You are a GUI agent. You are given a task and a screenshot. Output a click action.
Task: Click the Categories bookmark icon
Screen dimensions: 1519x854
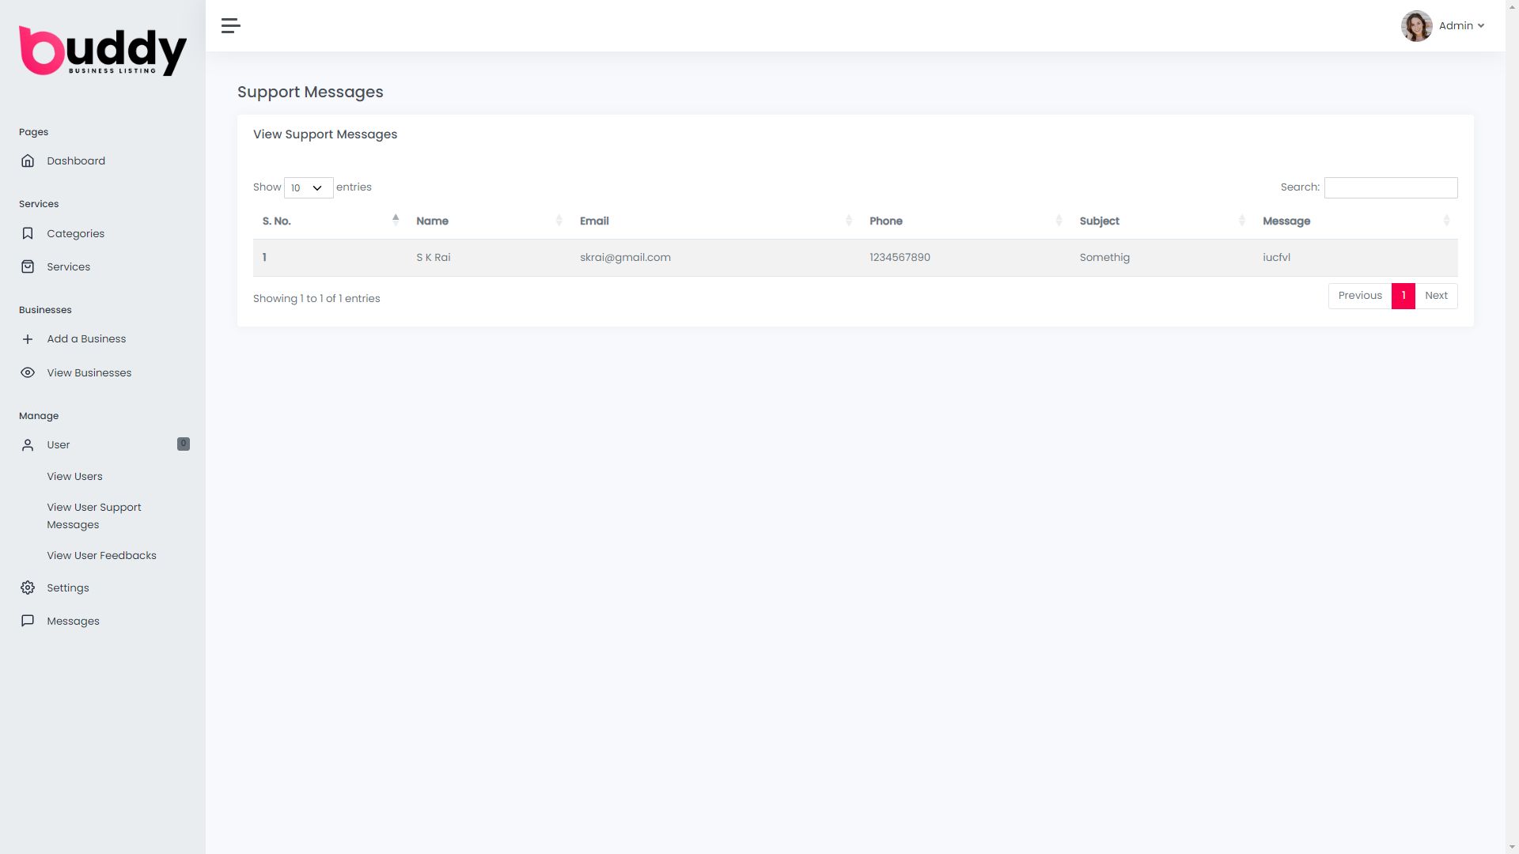[28, 234]
